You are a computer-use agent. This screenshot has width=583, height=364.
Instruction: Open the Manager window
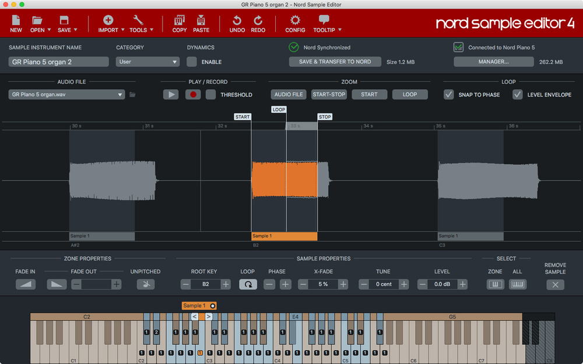(493, 61)
